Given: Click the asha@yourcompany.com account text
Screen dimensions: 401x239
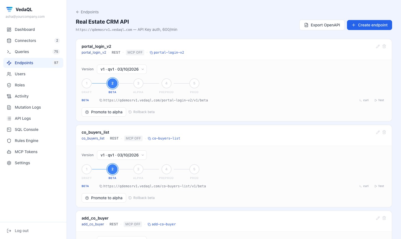Looking at the screenshot, I should (x=25, y=17).
